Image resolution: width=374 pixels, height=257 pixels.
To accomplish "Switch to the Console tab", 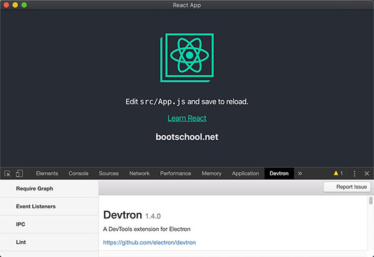I will coord(79,173).
